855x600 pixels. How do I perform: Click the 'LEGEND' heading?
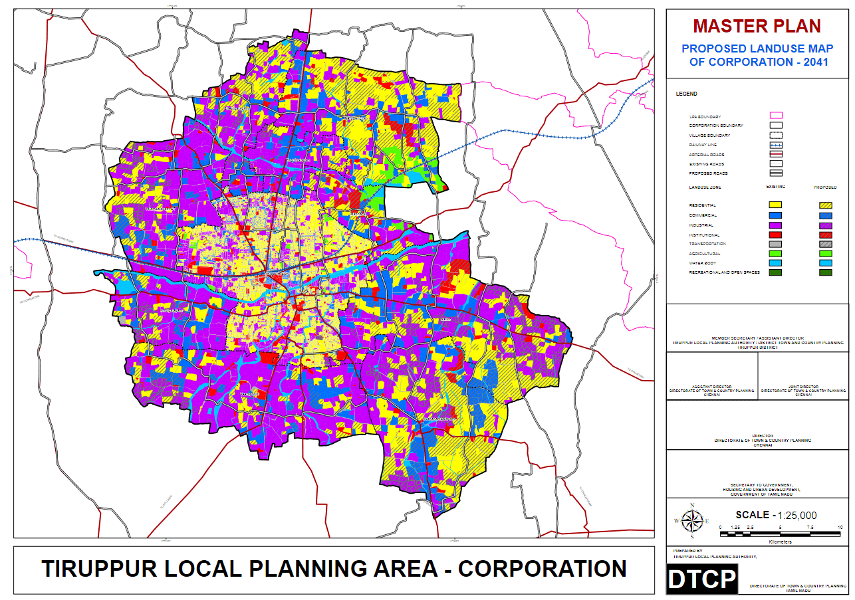(x=687, y=94)
